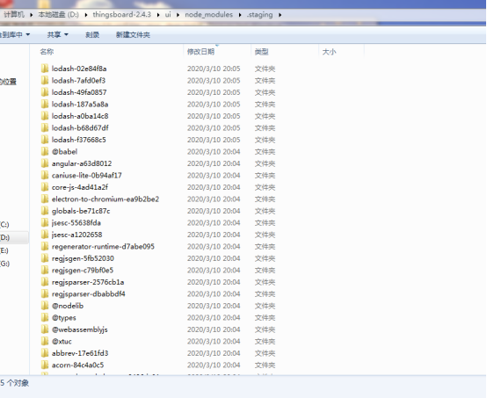Viewport: 487px width, 398px height.
Task: Go to 计算机 in address bar
Action: coord(14,15)
